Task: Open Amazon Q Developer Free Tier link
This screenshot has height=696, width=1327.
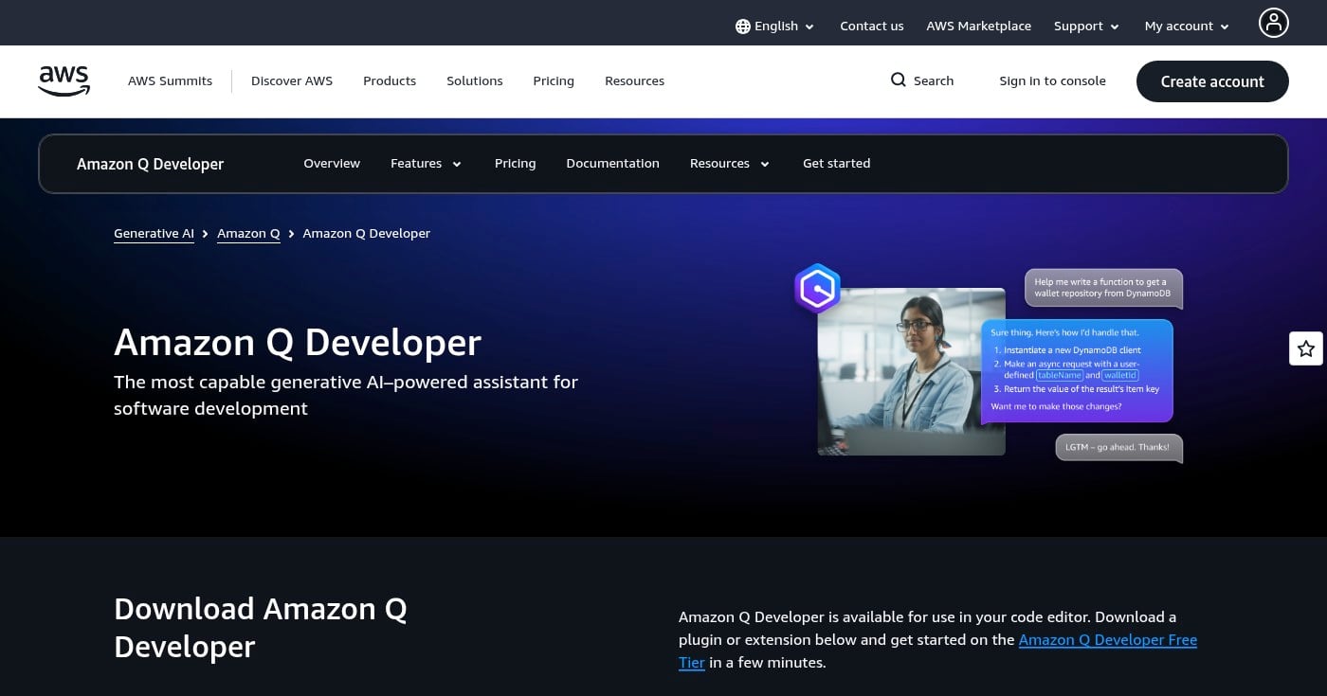Action: (x=1107, y=640)
